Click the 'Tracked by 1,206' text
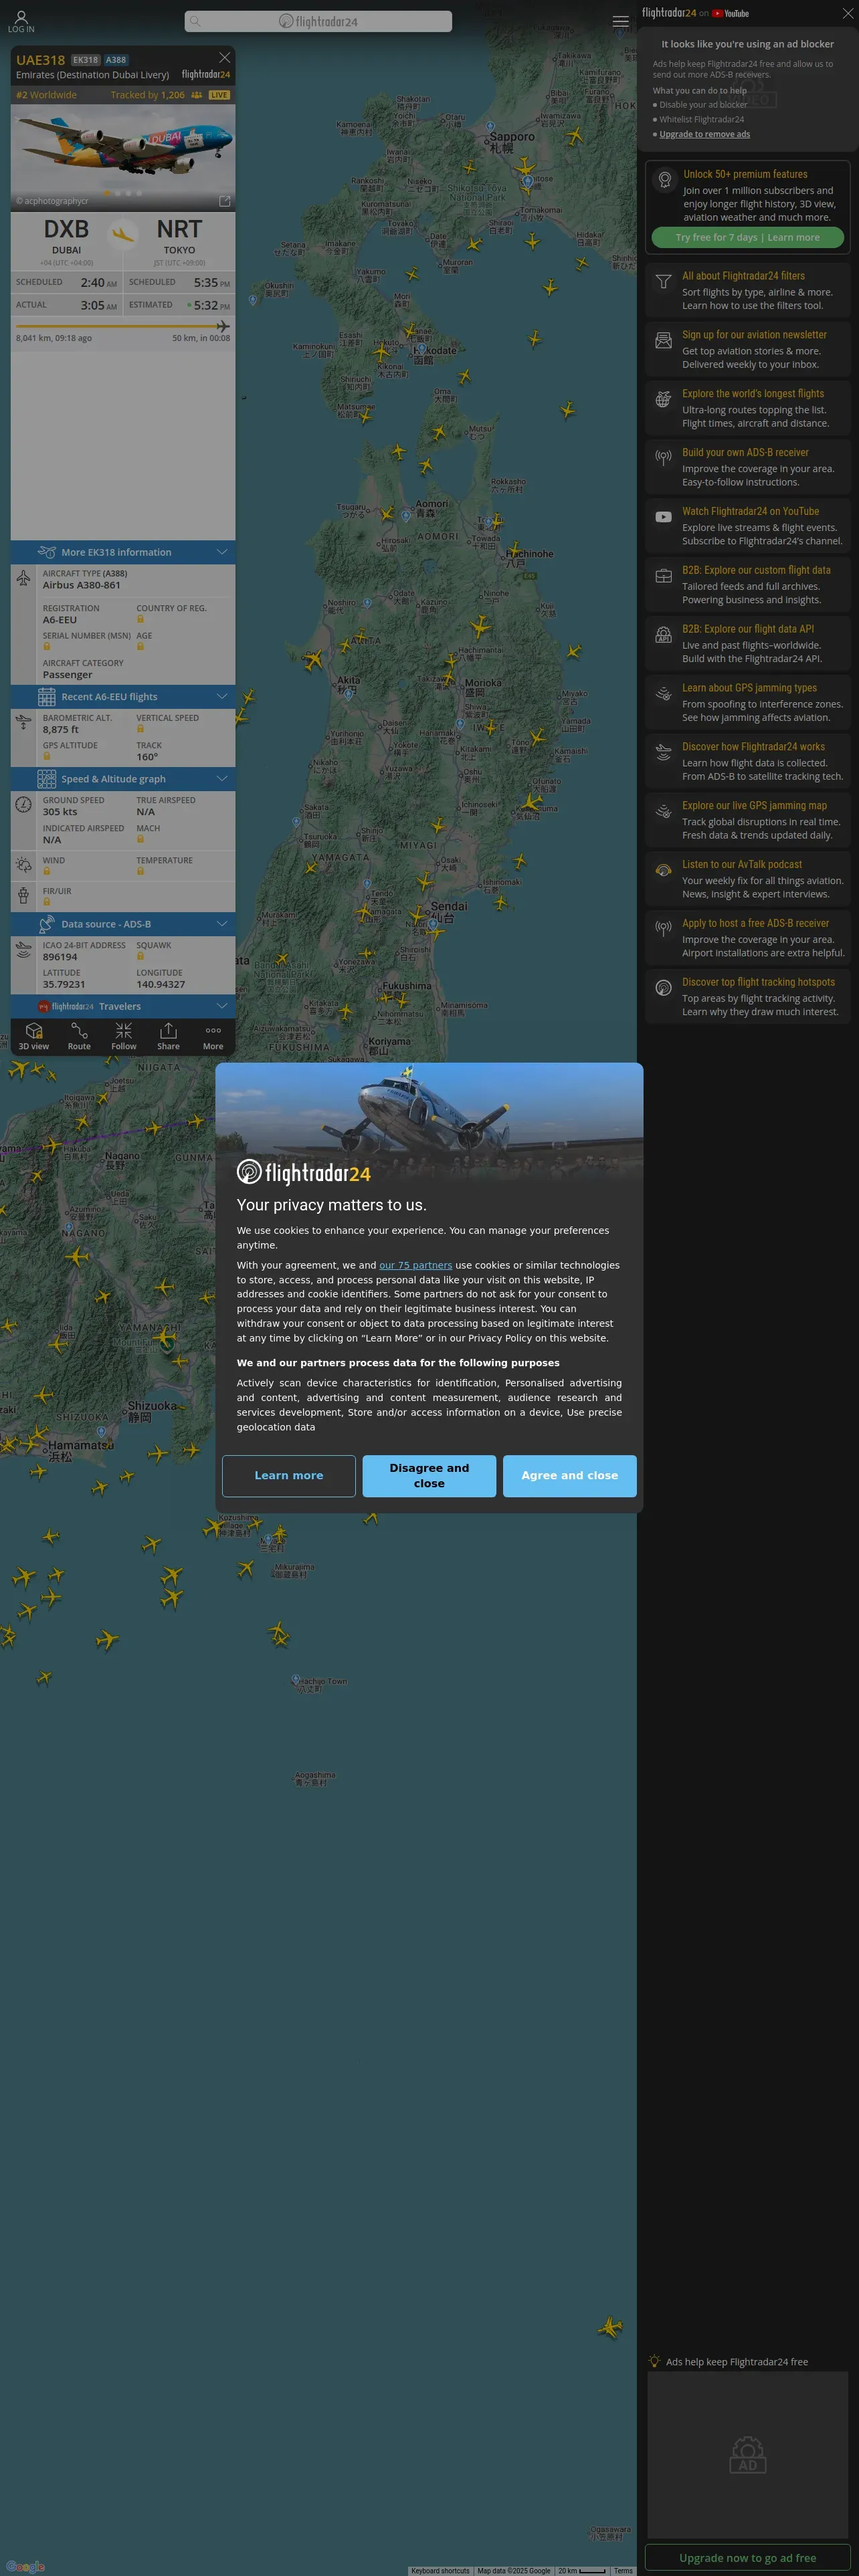The image size is (859, 2576). [x=147, y=95]
